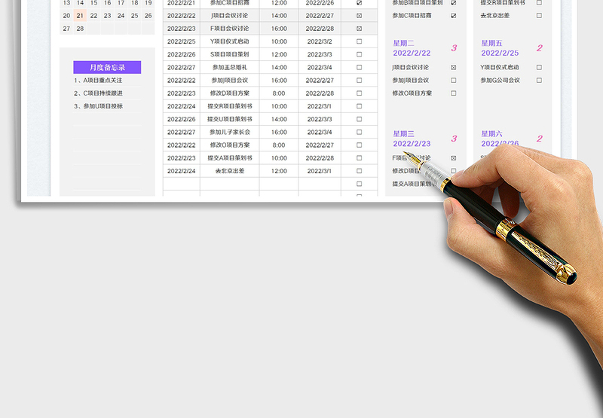Select the 参加儿子家长会 table cell
This screenshot has height=418, width=603.
point(230,132)
